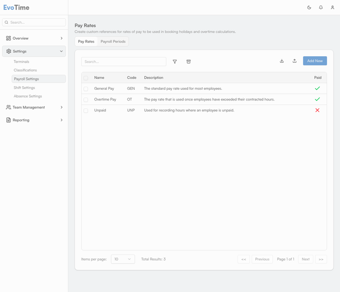Click the pay rates table search field
The image size is (340, 292).
pos(124,62)
